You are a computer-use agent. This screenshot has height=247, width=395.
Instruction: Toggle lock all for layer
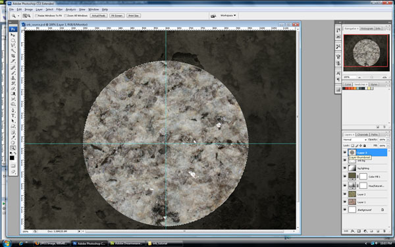tap(364, 146)
